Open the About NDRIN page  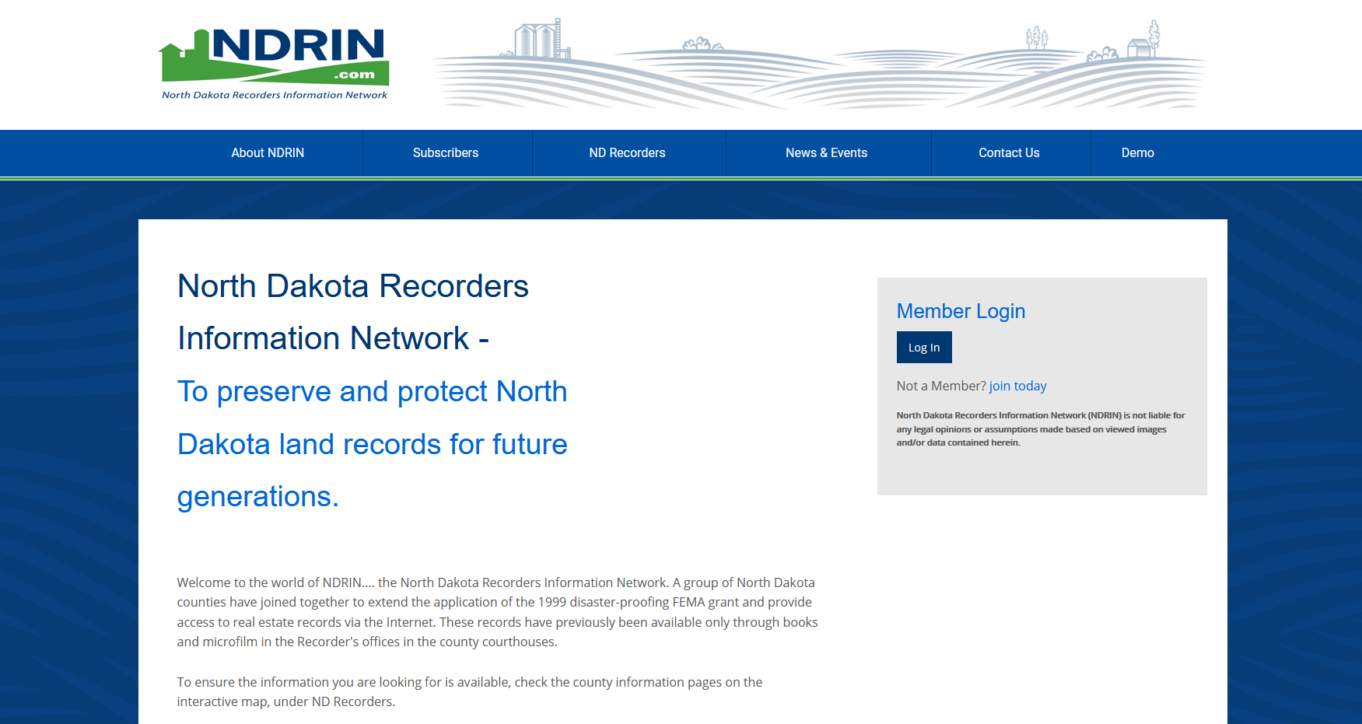pos(268,152)
